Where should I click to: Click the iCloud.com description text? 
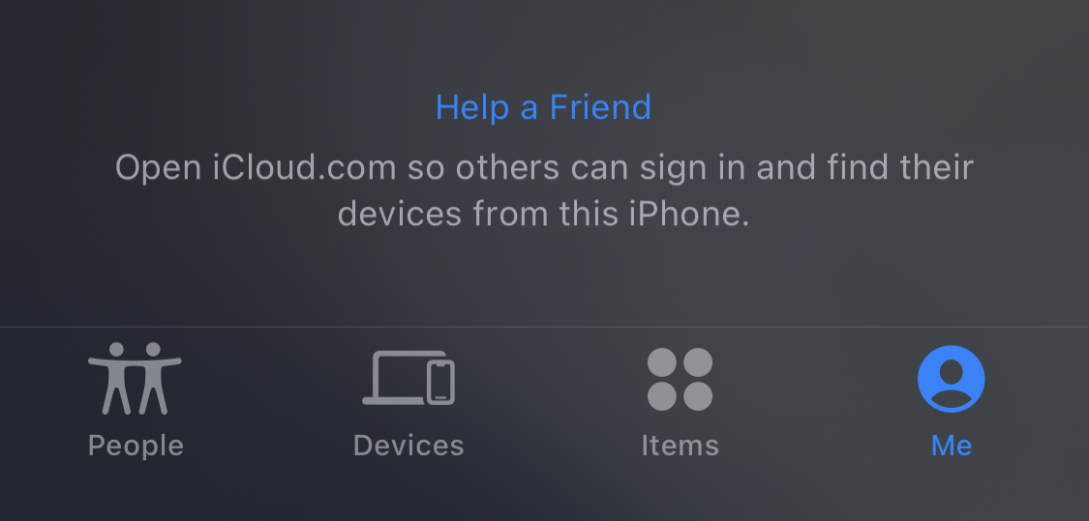(544, 190)
